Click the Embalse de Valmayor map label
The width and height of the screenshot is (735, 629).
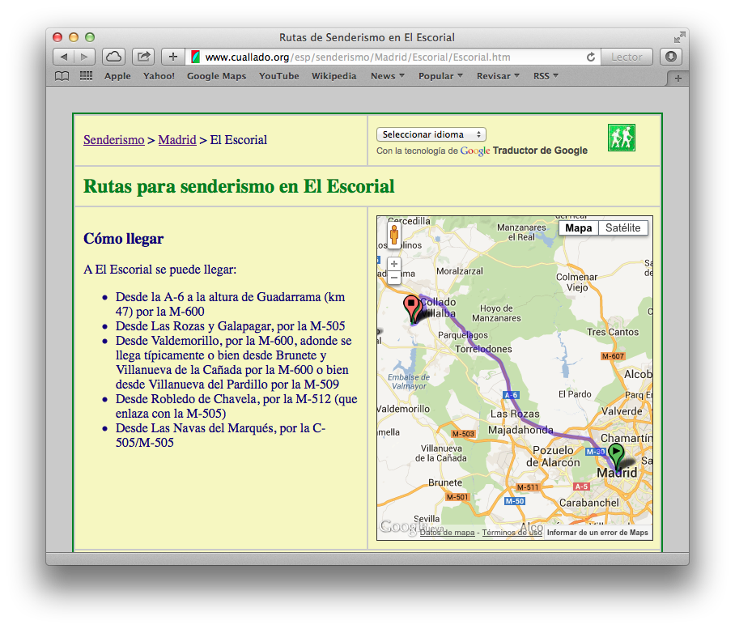[408, 381]
